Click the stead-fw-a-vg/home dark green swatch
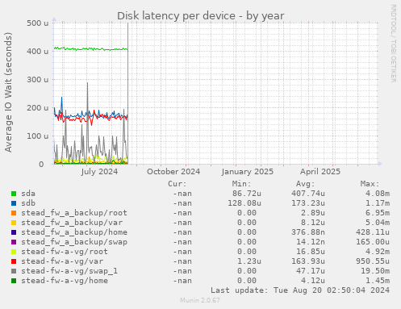401x309 pixels. point(14,281)
